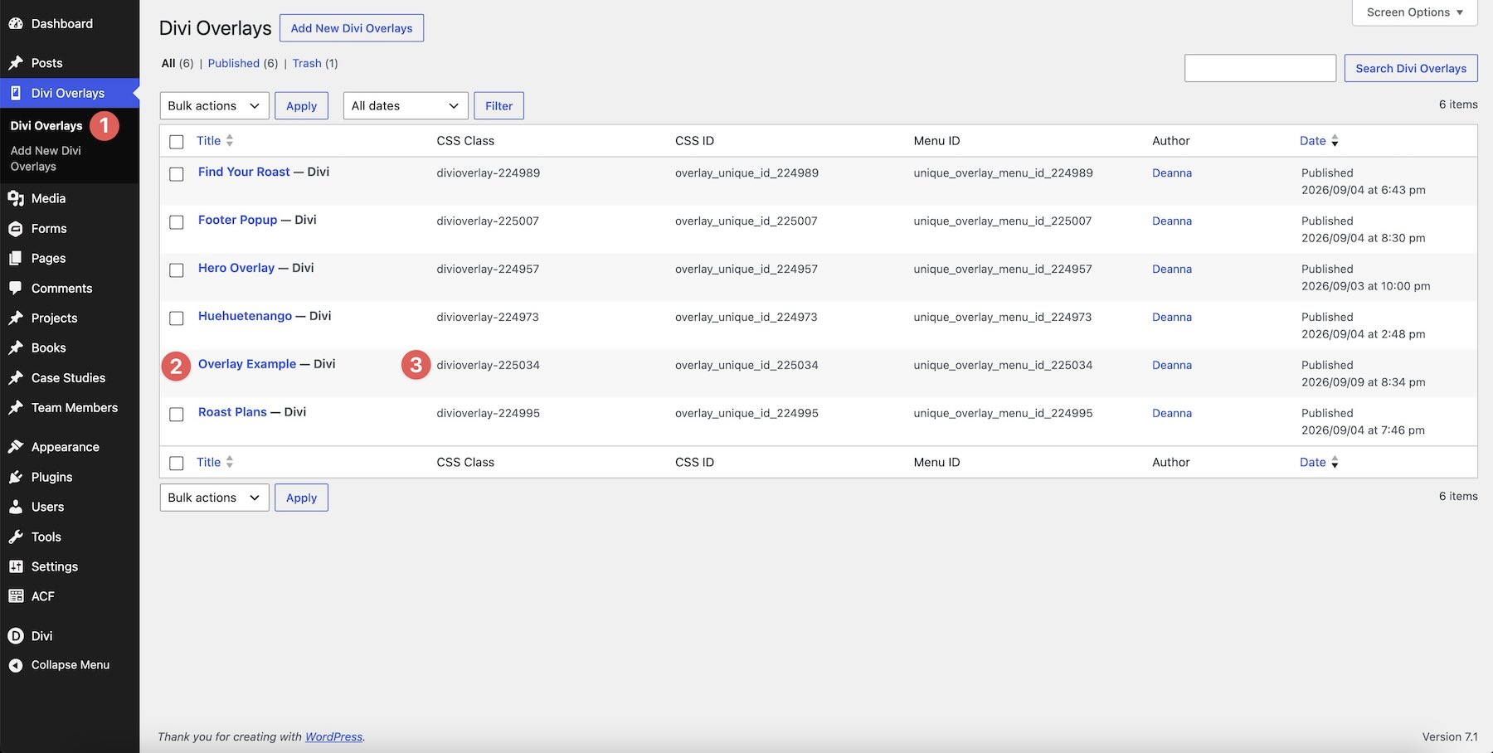This screenshot has height=753, width=1493.
Task: Check the Roast Plans row checkbox
Action: click(177, 415)
